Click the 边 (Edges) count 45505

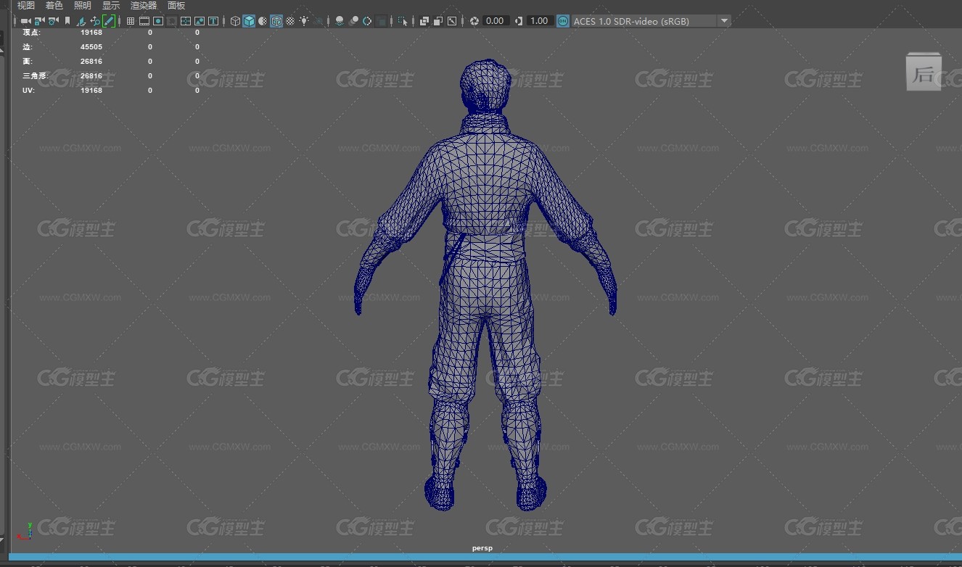pos(91,47)
